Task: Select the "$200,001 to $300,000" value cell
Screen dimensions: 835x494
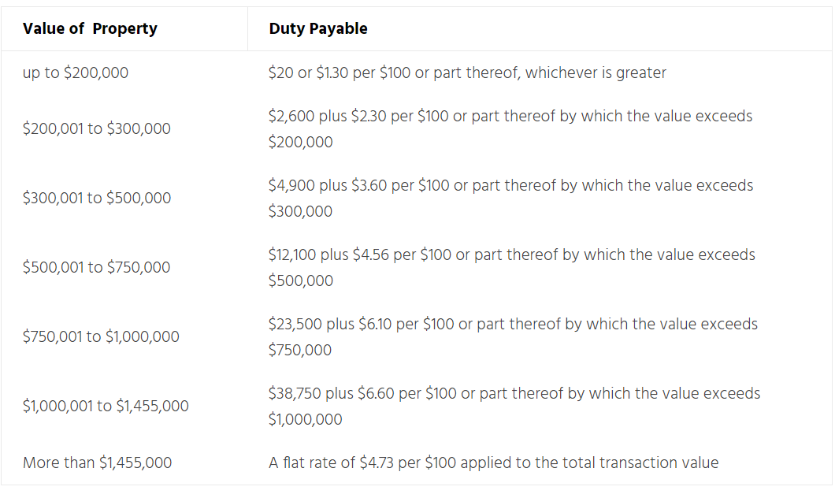Action: coord(97,129)
